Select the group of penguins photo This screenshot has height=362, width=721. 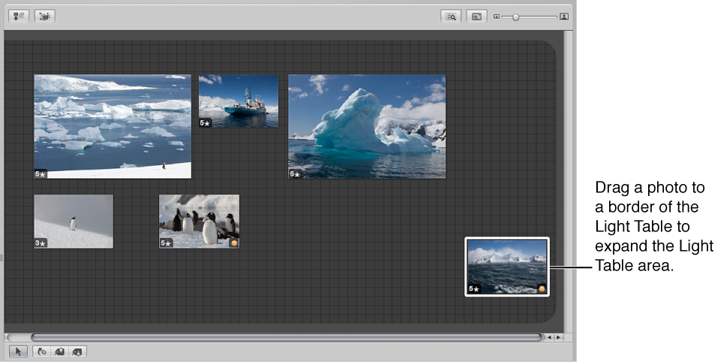(199, 219)
